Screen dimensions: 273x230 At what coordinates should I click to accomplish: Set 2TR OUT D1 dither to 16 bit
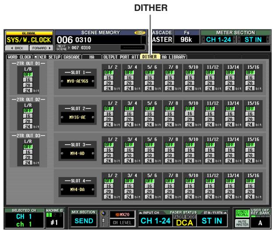(x=28, y=80)
